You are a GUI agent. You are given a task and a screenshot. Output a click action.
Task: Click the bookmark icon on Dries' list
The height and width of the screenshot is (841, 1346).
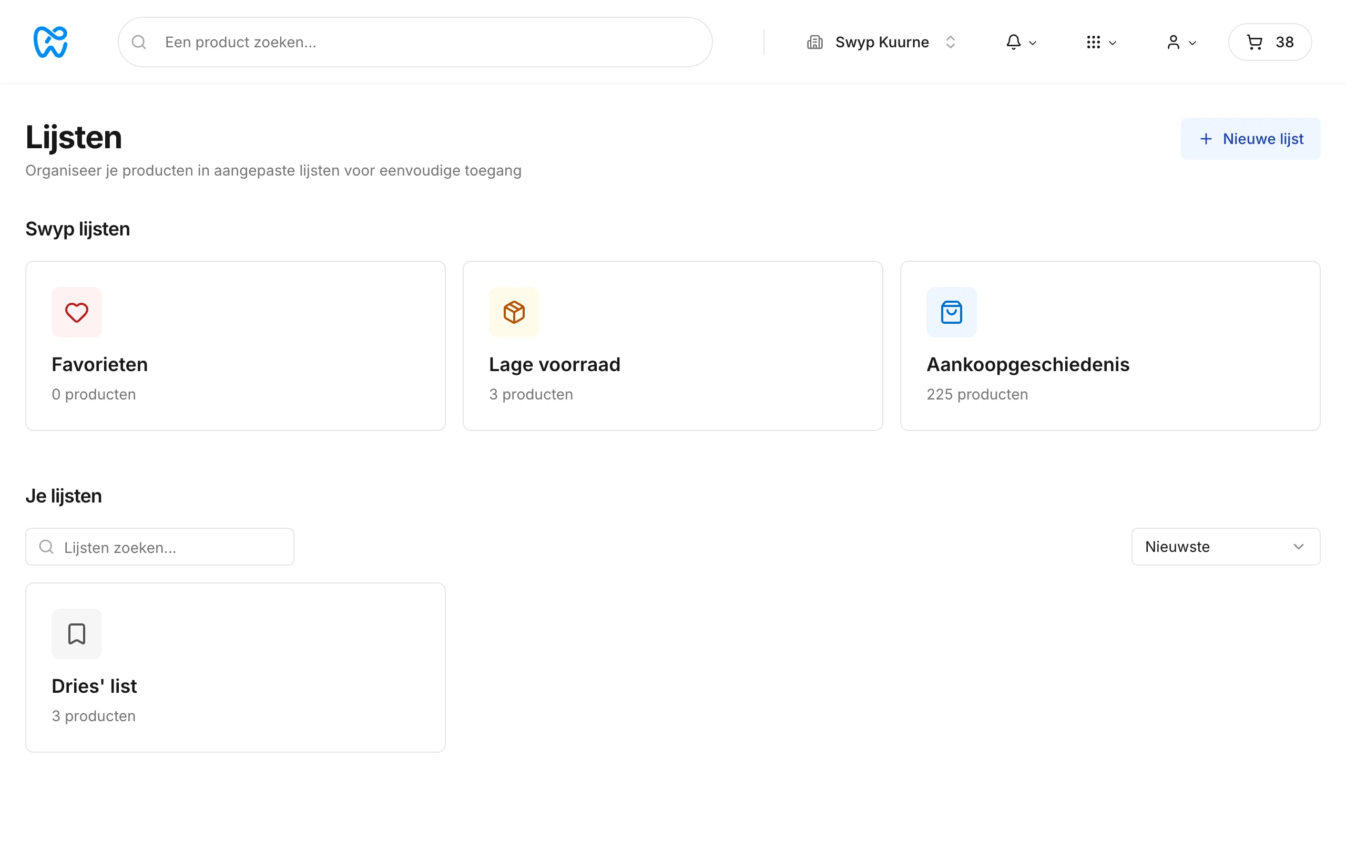77,633
